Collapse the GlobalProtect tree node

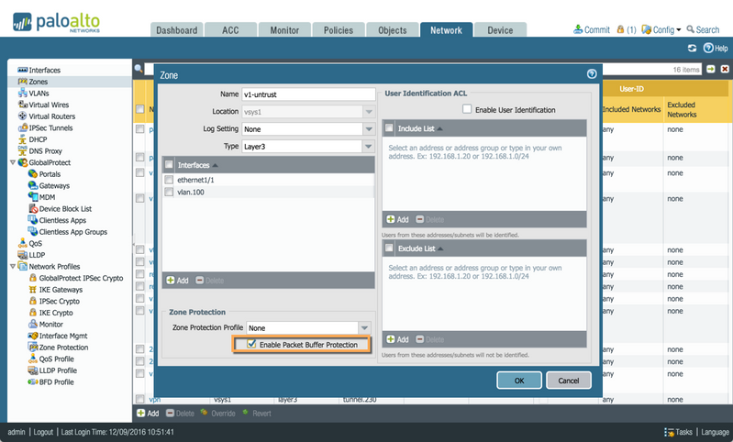click(13, 162)
